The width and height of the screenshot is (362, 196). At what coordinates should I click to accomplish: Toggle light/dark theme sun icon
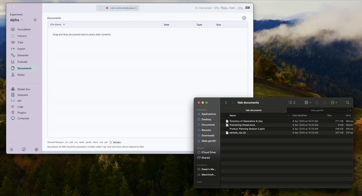(x=11, y=149)
